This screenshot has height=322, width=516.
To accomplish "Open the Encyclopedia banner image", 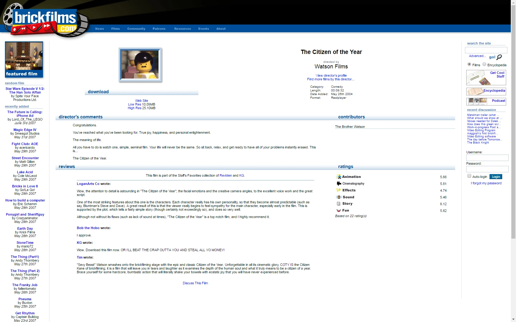I will point(486,91).
